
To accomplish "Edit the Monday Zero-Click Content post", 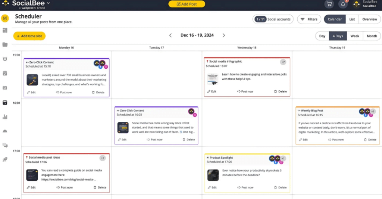I will [31, 93].
